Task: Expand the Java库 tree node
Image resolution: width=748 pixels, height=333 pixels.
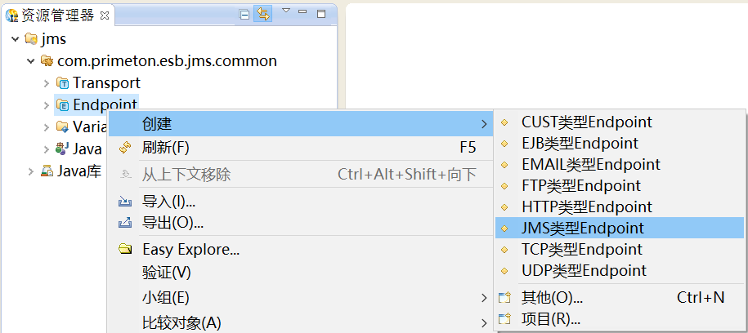Action: 31,171
